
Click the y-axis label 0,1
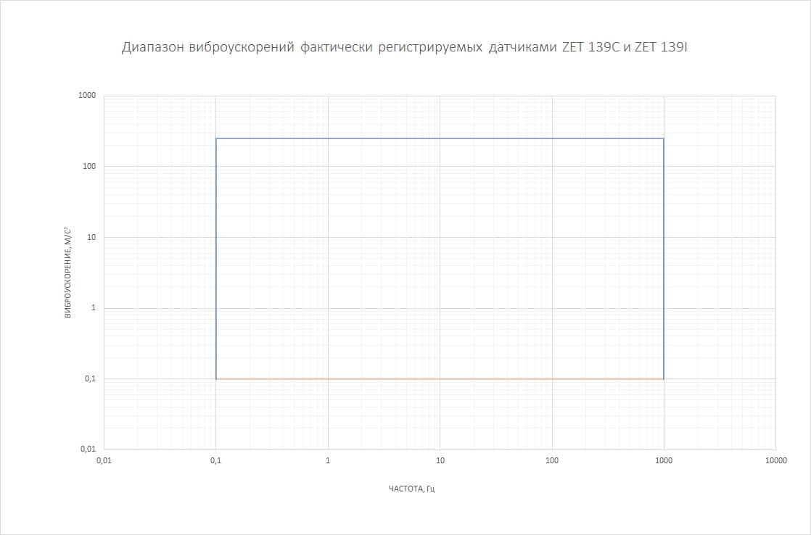click(91, 378)
